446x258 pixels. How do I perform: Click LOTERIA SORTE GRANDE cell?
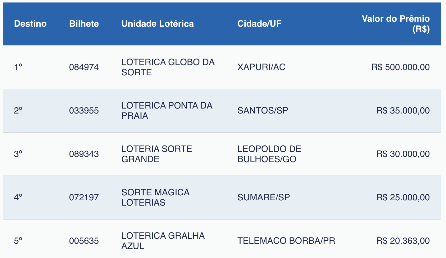click(157, 154)
